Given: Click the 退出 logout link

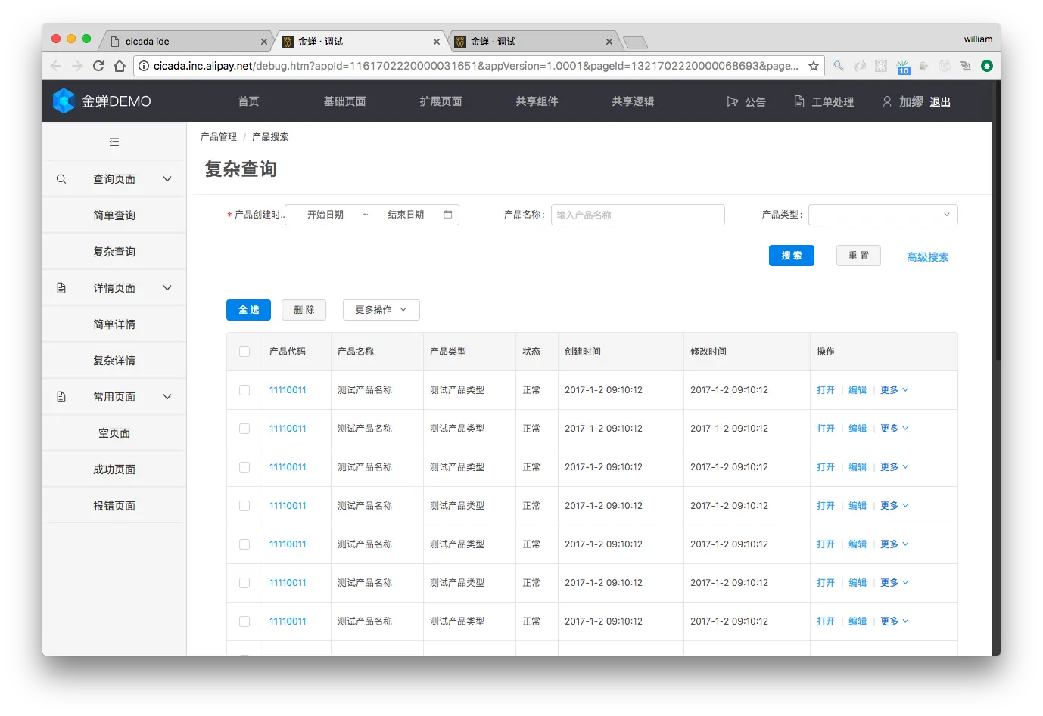Looking at the screenshot, I should [x=940, y=102].
